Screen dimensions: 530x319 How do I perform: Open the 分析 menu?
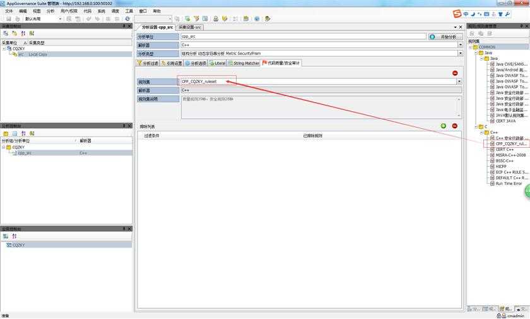(50, 11)
